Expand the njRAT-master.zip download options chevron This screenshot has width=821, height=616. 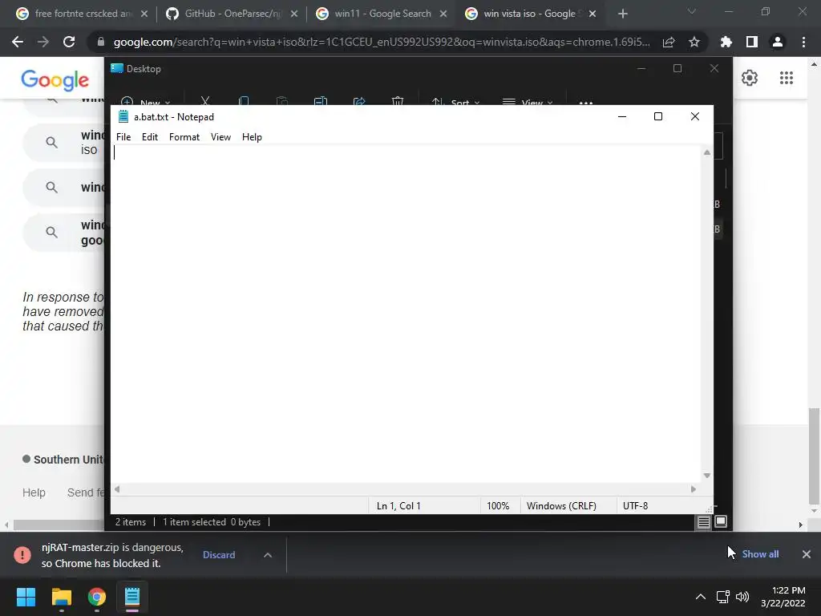(268, 555)
